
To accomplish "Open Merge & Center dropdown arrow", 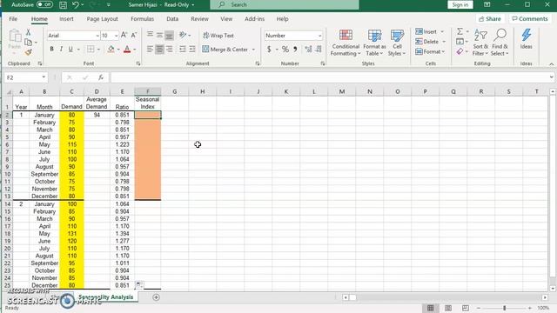I will [253, 50].
